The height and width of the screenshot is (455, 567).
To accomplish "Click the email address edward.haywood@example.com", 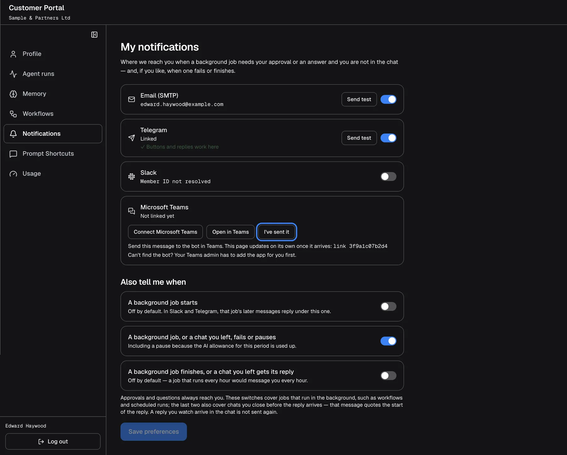I will point(182,104).
